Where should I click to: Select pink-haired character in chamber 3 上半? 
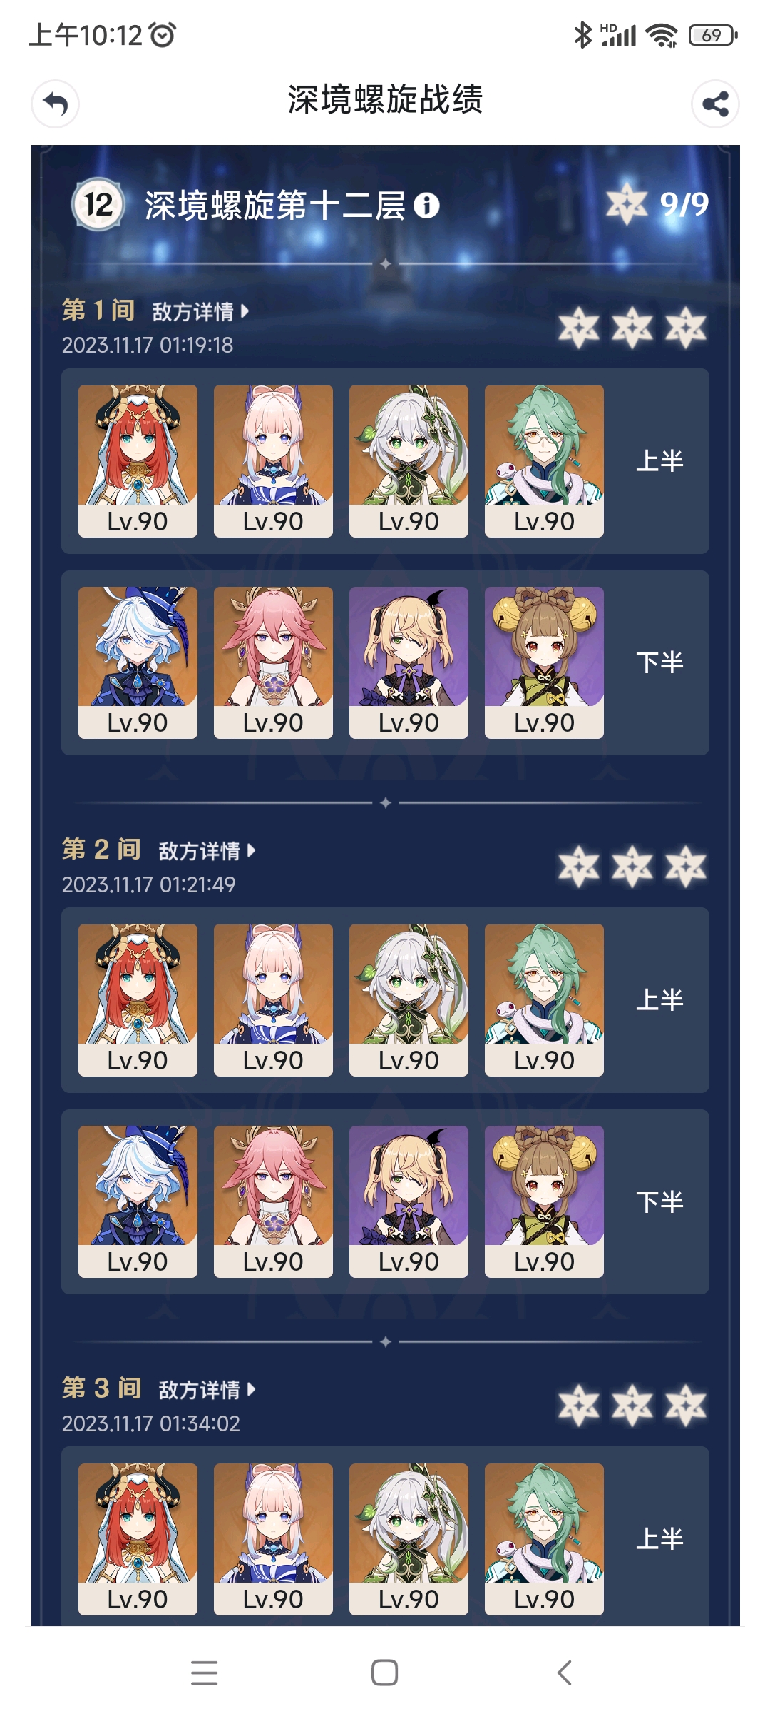tap(273, 1539)
